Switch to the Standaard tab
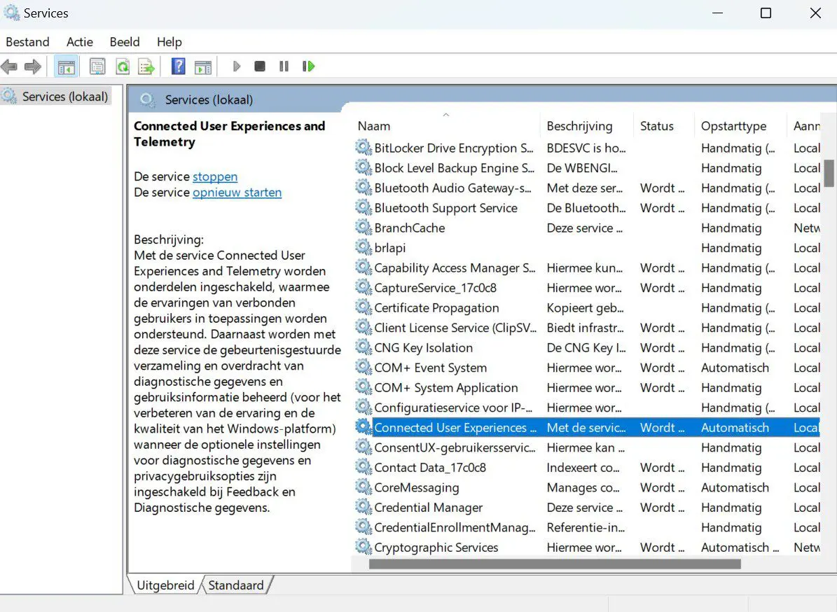This screenshot has width=837, height=612. [x=236, y=585]
